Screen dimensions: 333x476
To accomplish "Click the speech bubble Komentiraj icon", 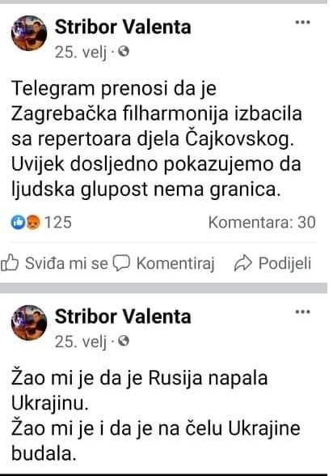I will [x=121, y=262].
